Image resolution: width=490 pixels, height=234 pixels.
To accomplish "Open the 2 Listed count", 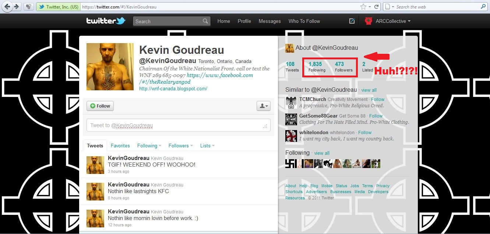I will click(x=367, y=67).
